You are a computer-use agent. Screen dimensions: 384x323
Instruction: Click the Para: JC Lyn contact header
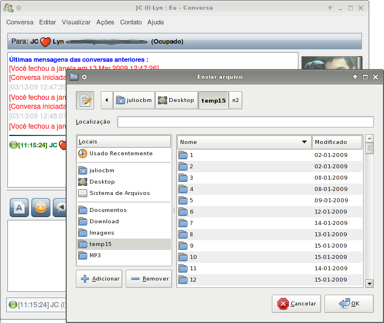pos(185,41)
